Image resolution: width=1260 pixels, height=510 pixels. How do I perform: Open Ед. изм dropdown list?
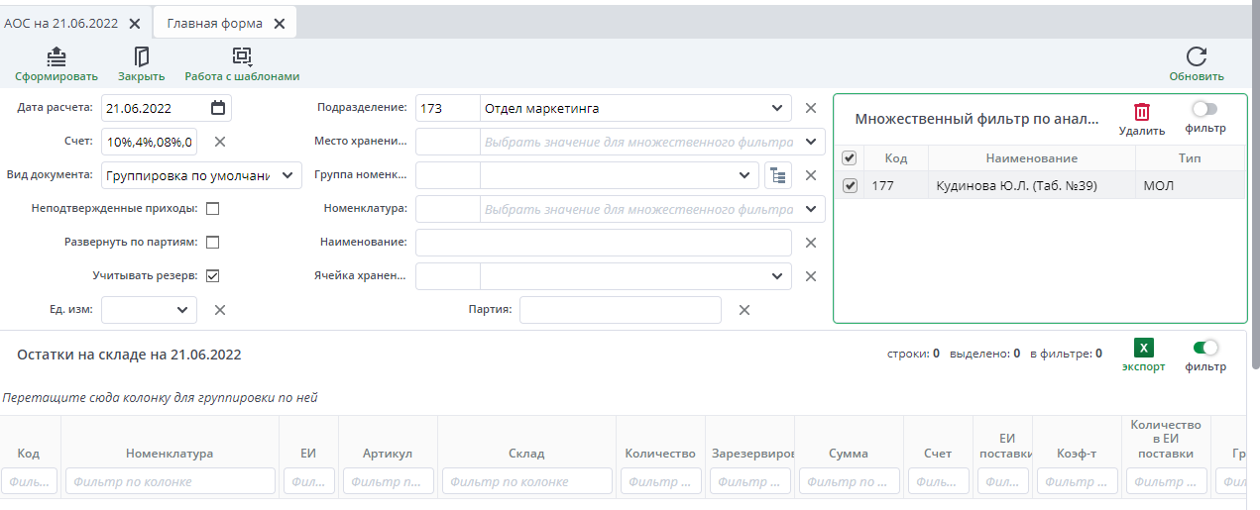[182, 310]
